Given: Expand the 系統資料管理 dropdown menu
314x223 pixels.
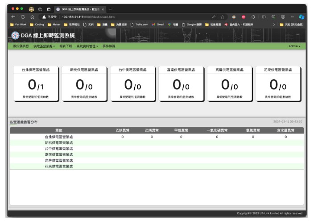Looking at the screenshot, I should tap(87, 46).
